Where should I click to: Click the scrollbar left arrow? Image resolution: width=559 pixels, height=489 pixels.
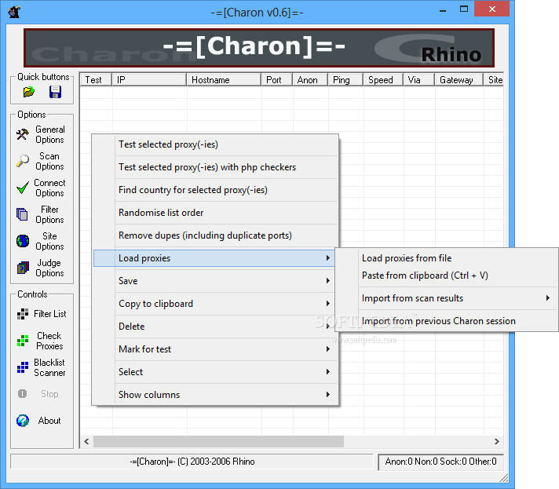click(86, 442)
